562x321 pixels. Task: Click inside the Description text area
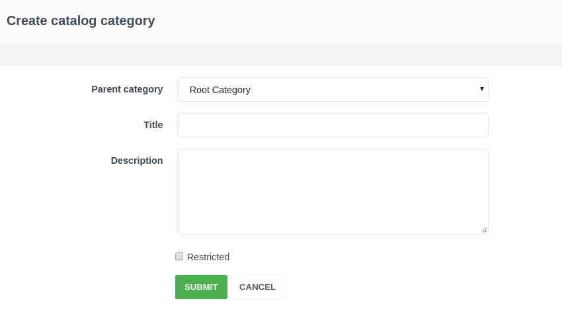coord(332,191)
